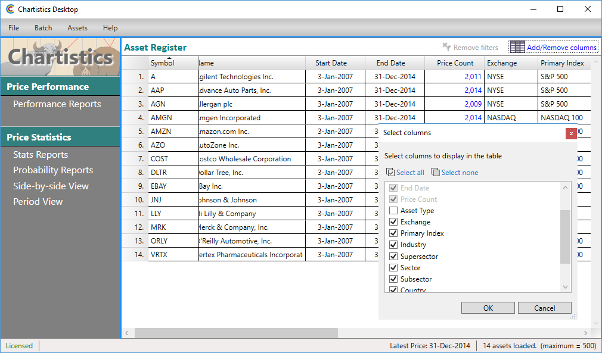Open the File menu
602x353 pixels.
(x=13, y=27)
